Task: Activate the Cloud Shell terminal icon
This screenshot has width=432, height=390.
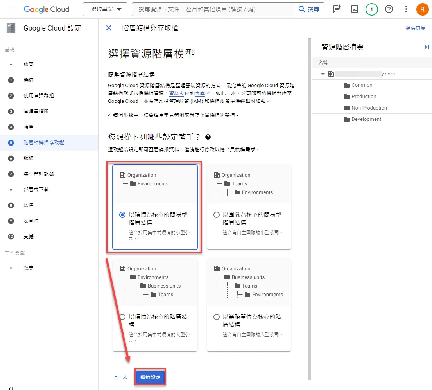Action: 355,9
